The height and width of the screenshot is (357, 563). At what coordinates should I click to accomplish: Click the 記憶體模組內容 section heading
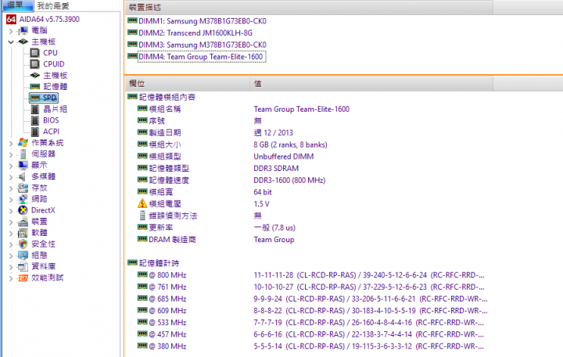(x=167, y=97)
